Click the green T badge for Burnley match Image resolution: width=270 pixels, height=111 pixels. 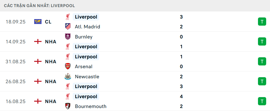point(262,42)
